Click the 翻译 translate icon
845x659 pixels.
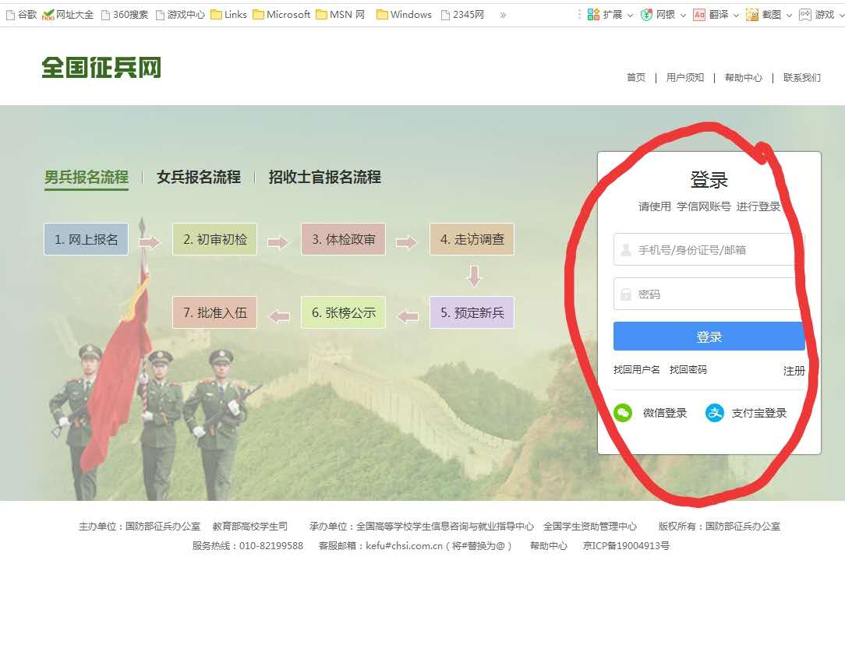[x=699, y=15]
